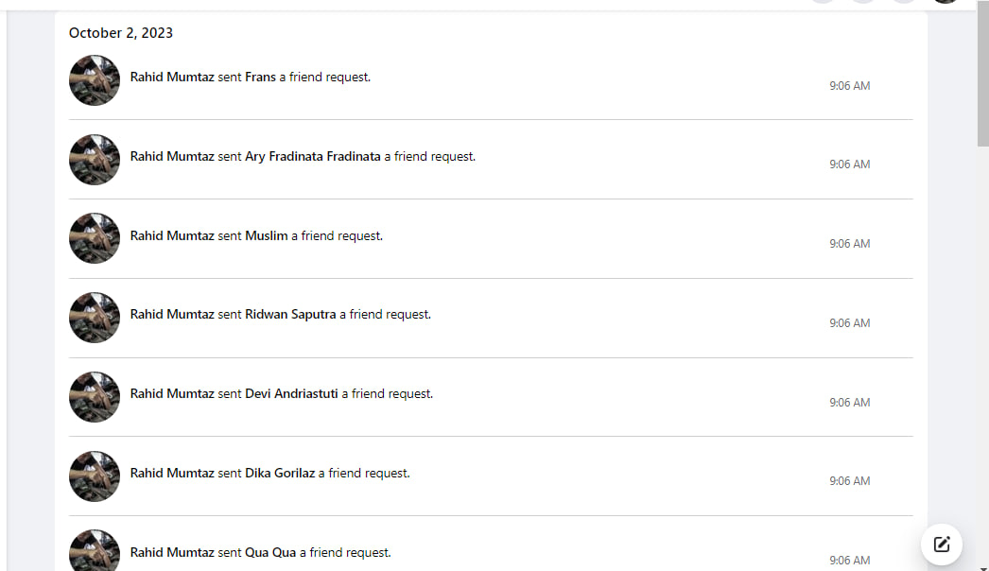Open profile picture beside Devi Andriastuti entry
The image size is (989, 571).
(95, 397)
